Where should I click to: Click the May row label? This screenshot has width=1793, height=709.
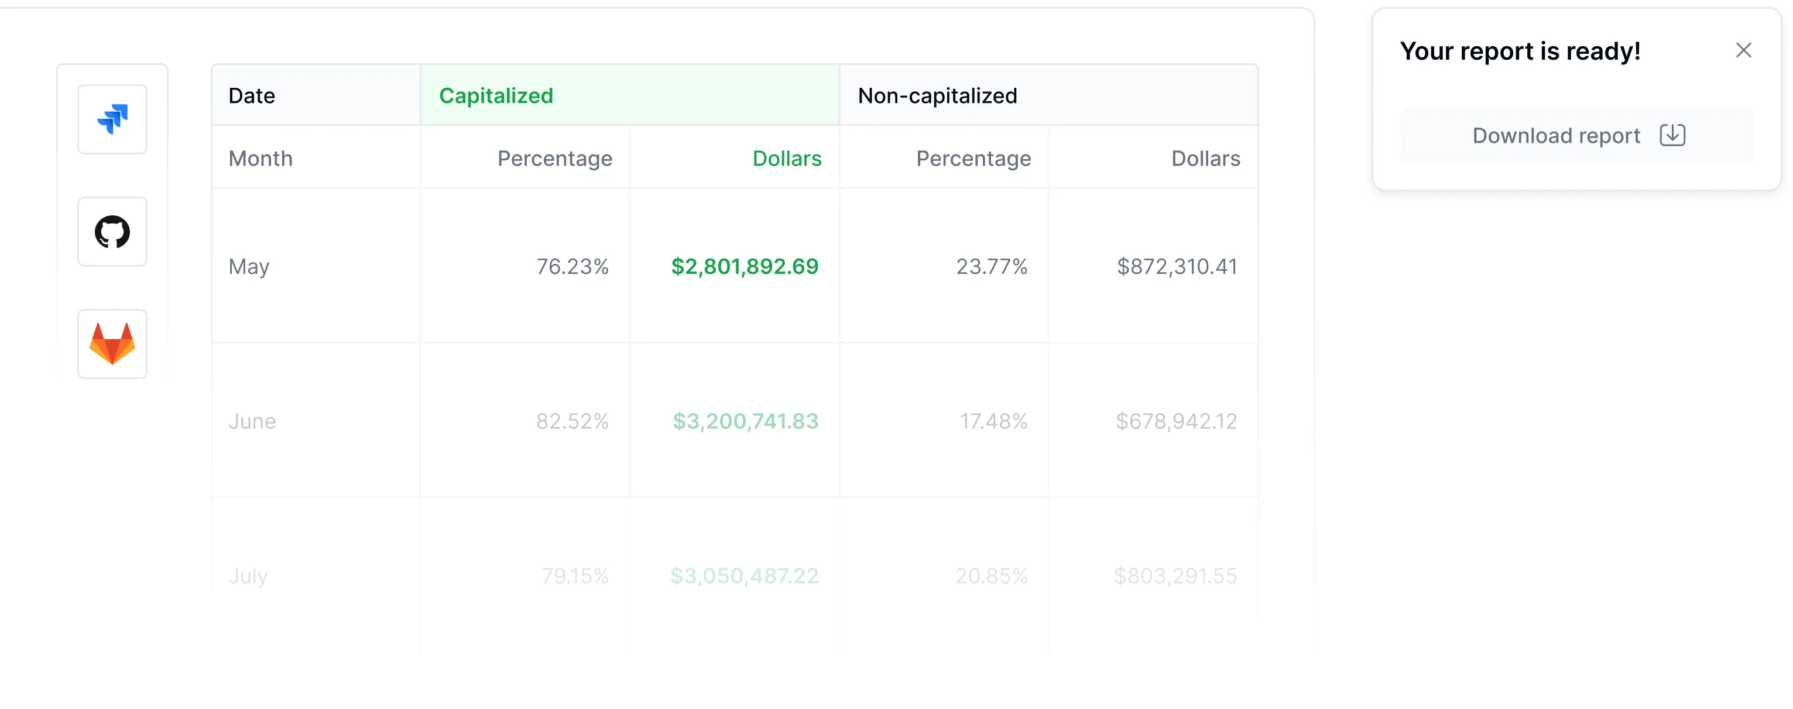point(248,267)
